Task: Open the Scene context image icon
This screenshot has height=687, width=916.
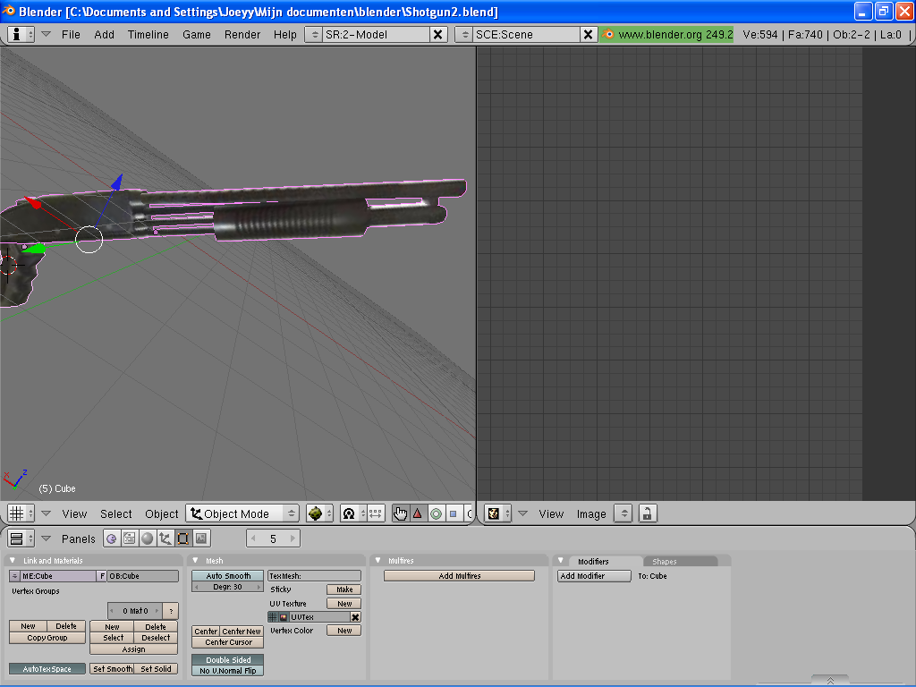Action: [x=201, y=539]
